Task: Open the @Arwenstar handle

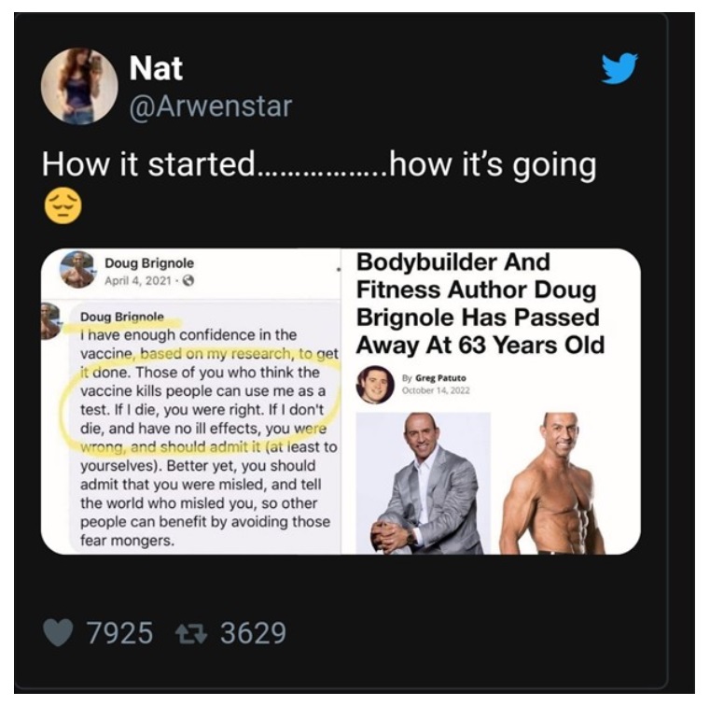Action: click(x=211, y=106)
